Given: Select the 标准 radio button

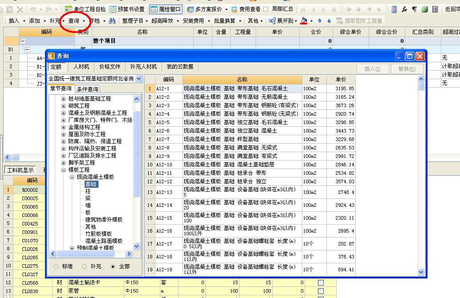Looking at the screenshot, I should coord(56,267).
